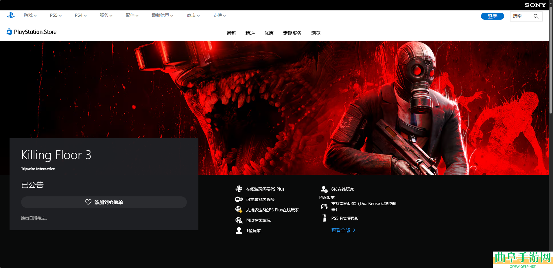
Task: Click the PS5 Pro增强版 feature text
Action: click(x=345, y=218)
